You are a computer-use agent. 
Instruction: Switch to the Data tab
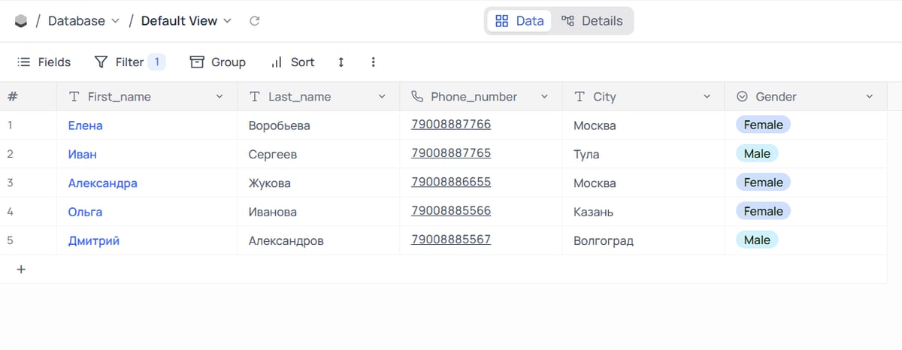519,21
